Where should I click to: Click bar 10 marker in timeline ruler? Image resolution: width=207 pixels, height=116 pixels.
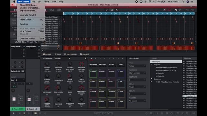[x=106, y=14]
